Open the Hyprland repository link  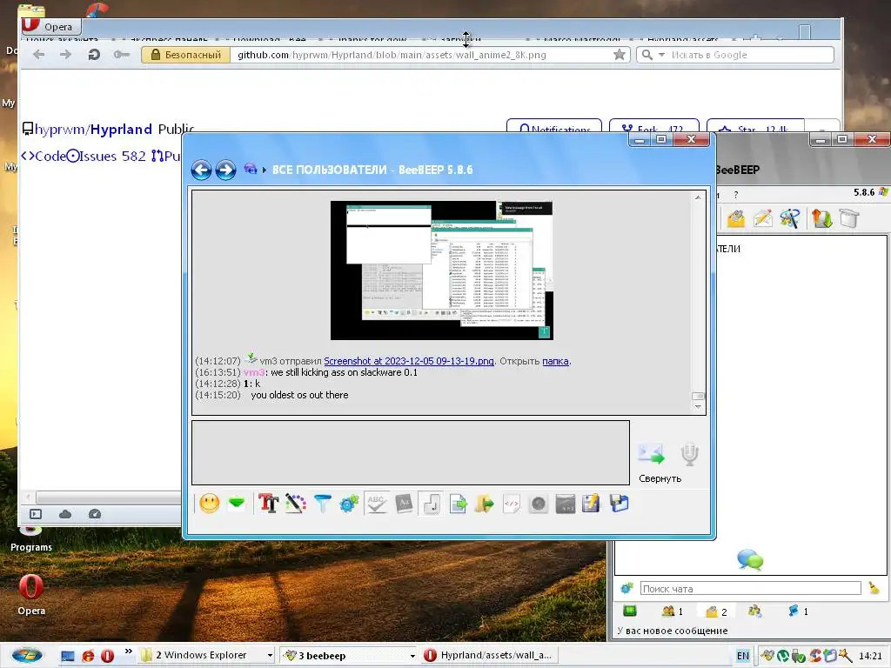point(121,129)
